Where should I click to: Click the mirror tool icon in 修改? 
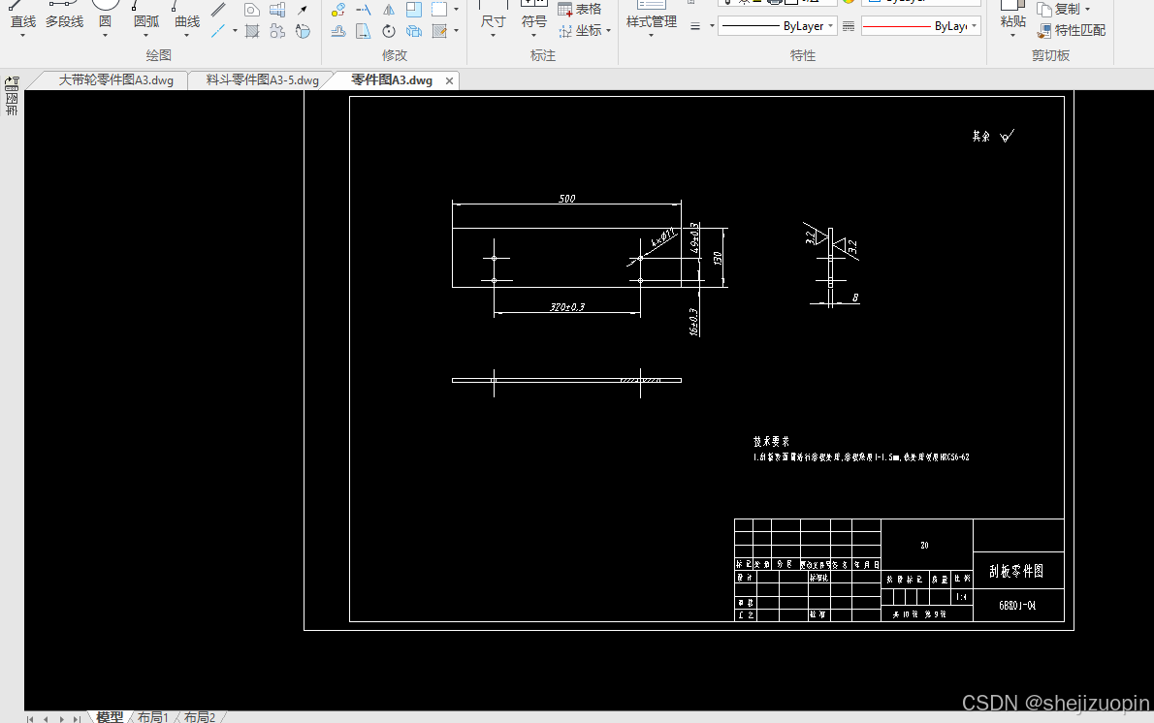(389, 10)
